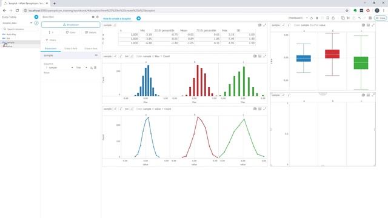Reload the browser page
388x218 pixels.
coord(17,10)
